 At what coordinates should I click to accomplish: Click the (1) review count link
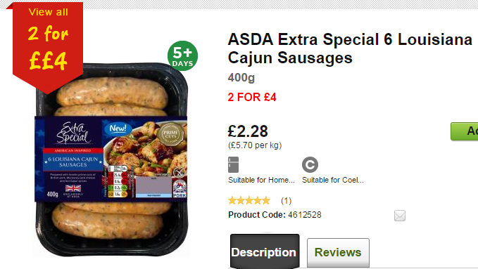(x=286, y=201)
